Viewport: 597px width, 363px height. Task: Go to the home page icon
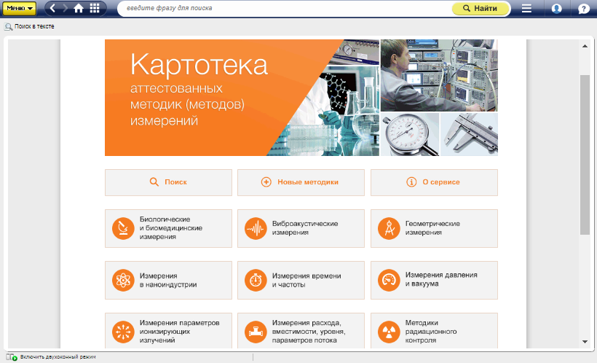79,9
